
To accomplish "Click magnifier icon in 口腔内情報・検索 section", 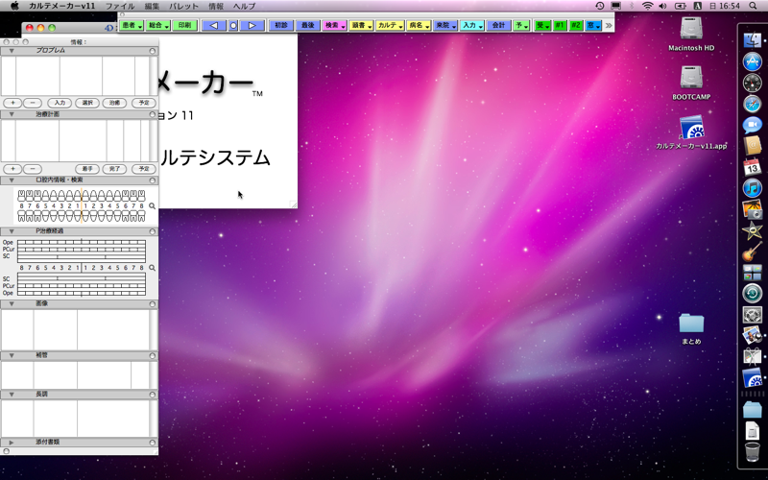I will point(152,206).
